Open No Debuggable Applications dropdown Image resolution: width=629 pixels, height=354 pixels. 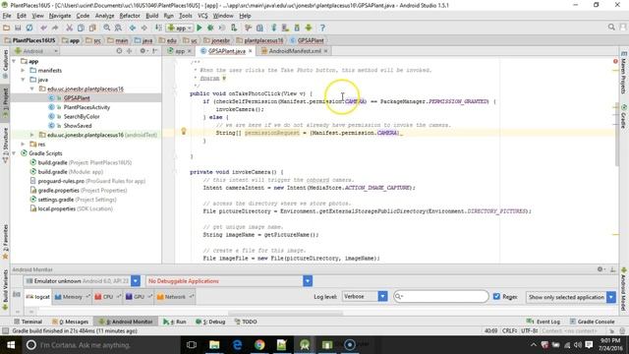pyautogui.click(x=308, y=281)
